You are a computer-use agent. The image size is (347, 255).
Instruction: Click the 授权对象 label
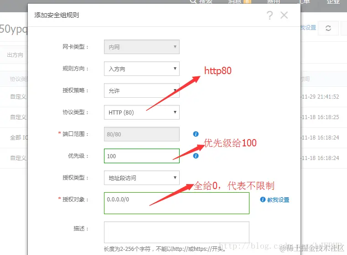tap(75, 200)
